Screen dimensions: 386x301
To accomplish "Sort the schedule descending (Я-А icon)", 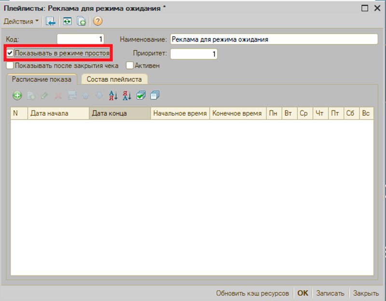I will (127, 96).
